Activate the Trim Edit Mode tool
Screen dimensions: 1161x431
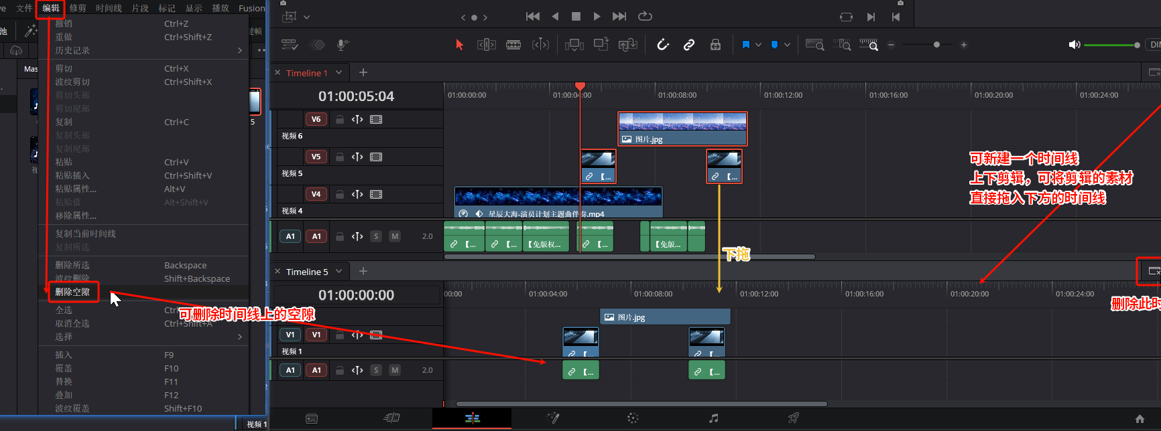[x=487, y=45]
